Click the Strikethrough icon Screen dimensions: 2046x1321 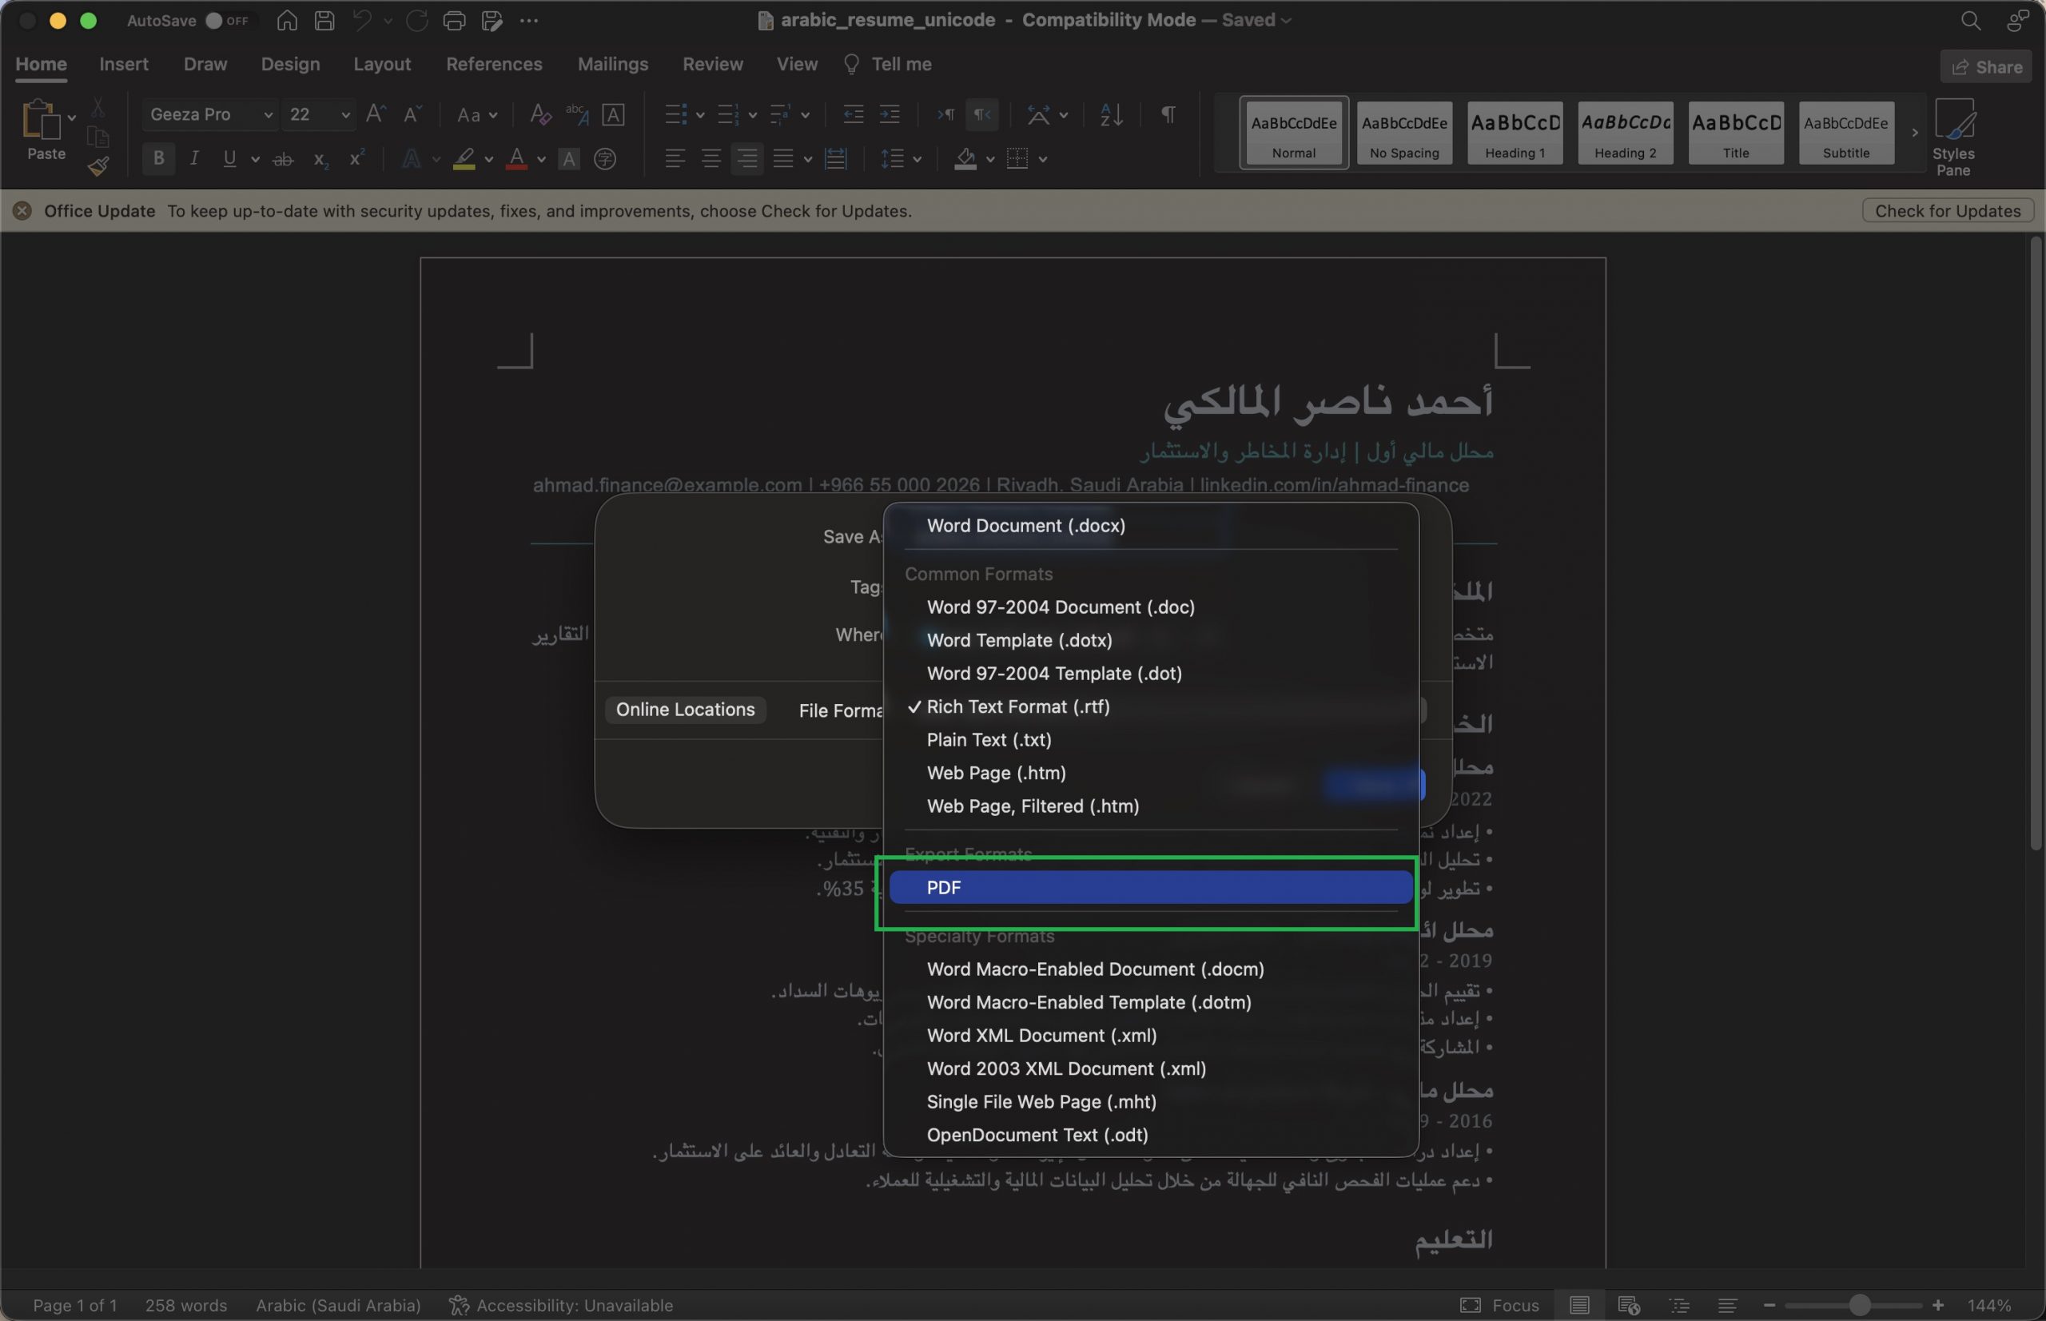pyautogui.click(x=282, y=159)
